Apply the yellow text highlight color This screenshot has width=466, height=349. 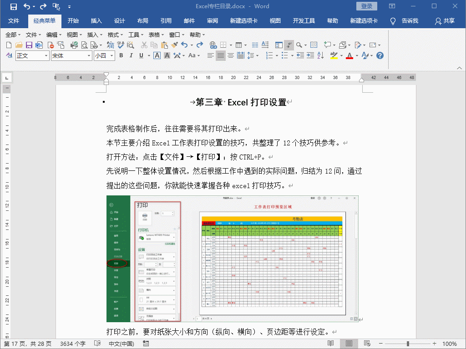click(x=334, y=55)
